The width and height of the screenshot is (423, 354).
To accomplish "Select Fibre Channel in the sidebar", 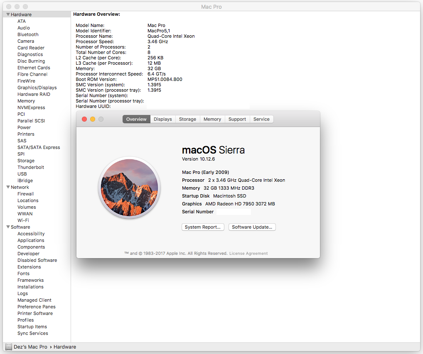I will [32, 74].
